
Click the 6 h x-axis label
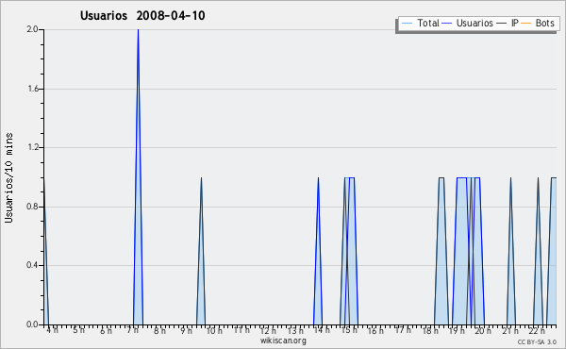pos(106,330)
